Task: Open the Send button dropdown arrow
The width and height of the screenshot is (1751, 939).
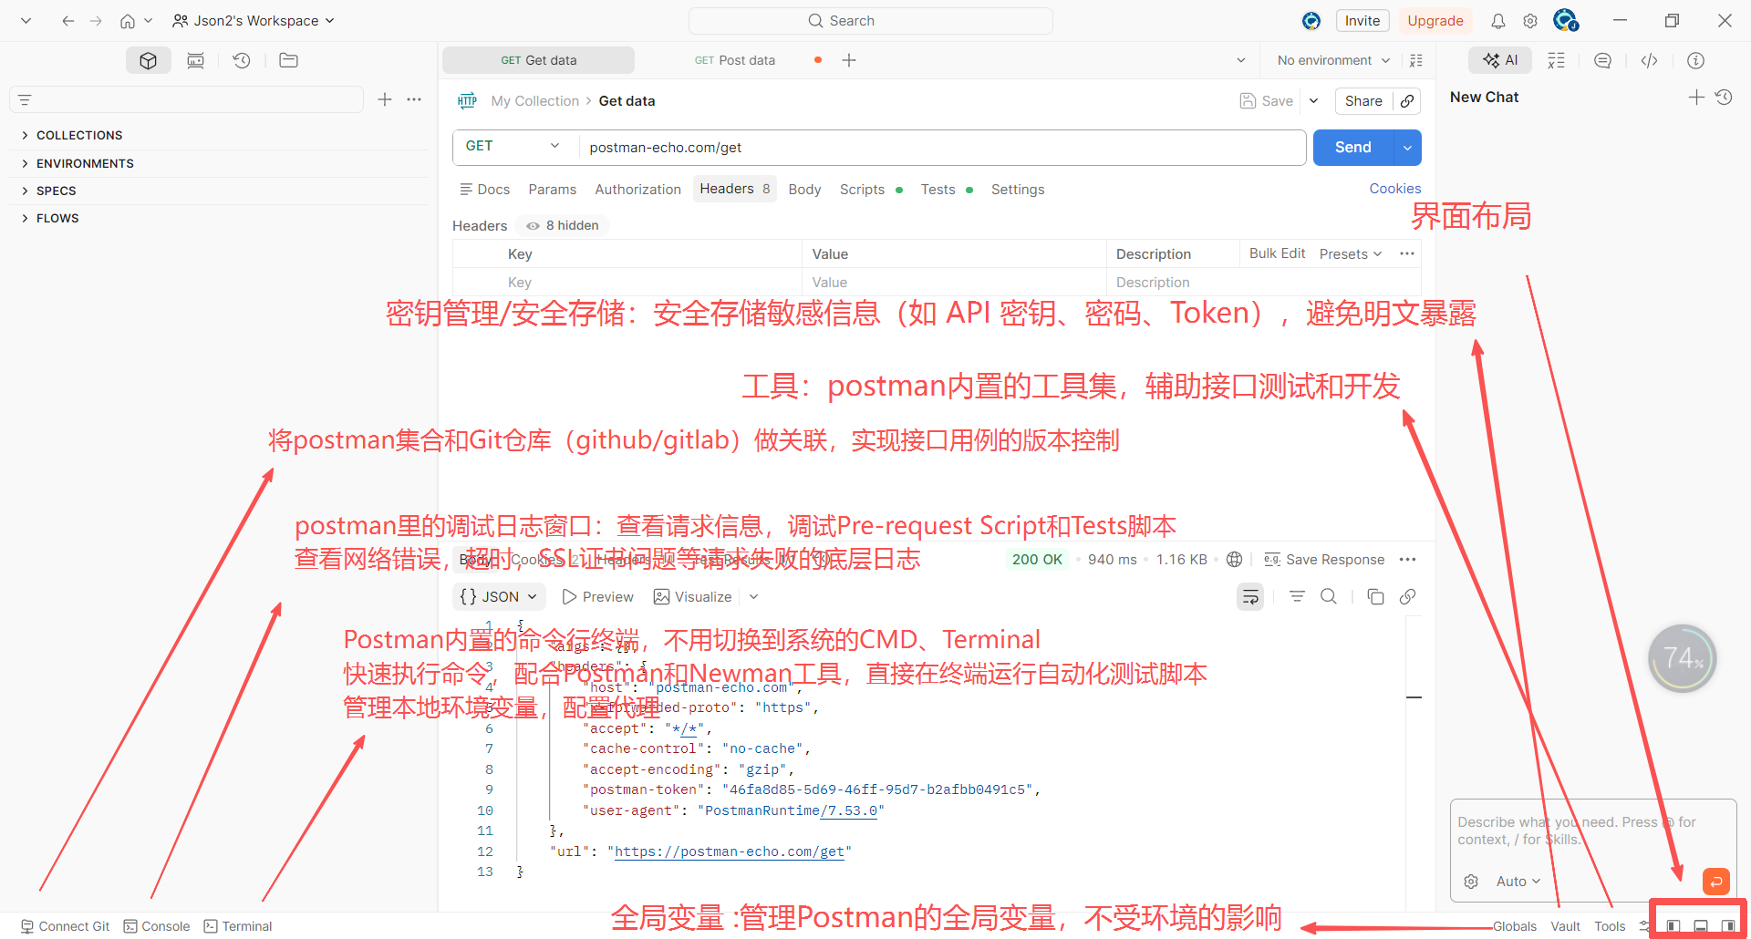Action: [x=1408, y=148]
